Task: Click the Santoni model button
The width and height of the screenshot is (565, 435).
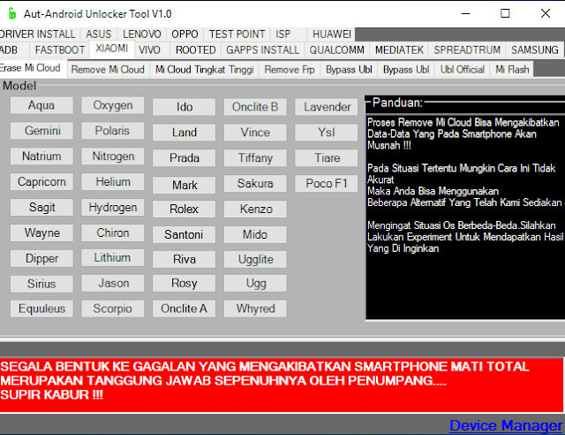Action: 185,234
